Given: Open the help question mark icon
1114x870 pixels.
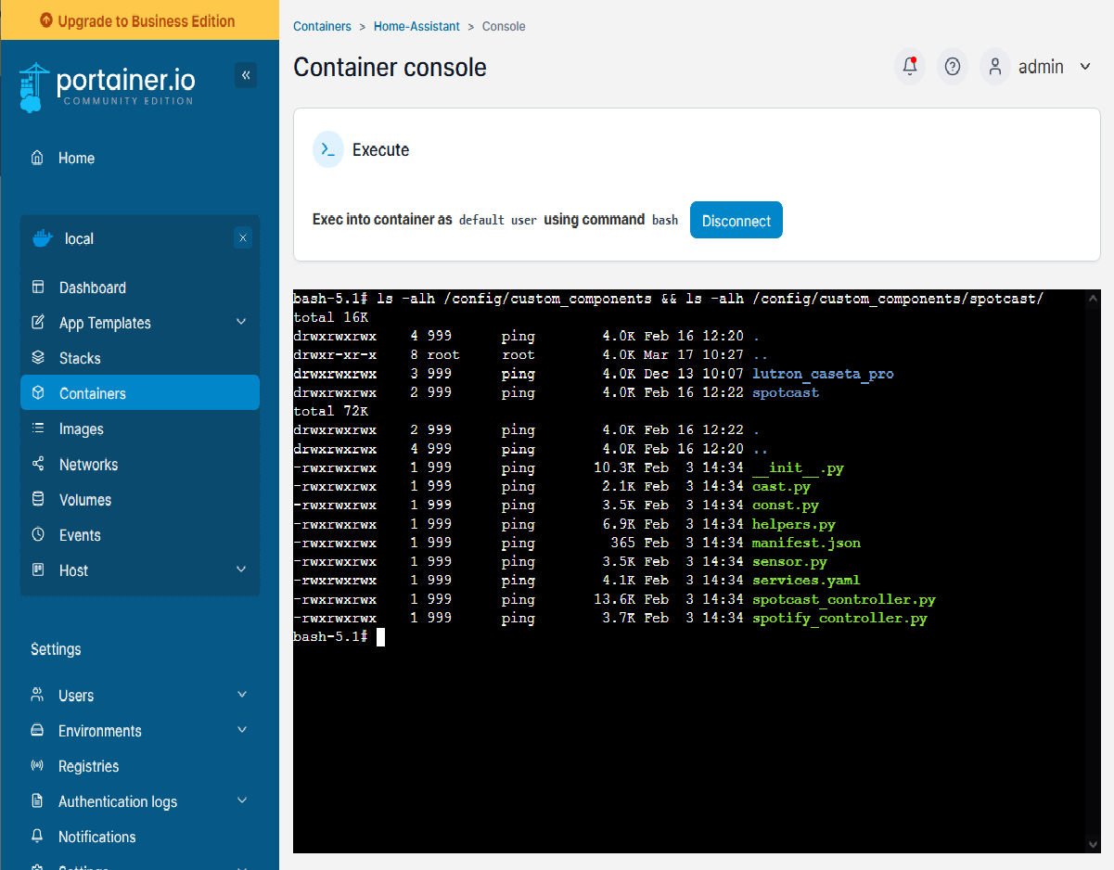Looking at the screenshot, I should click(952, 66).
